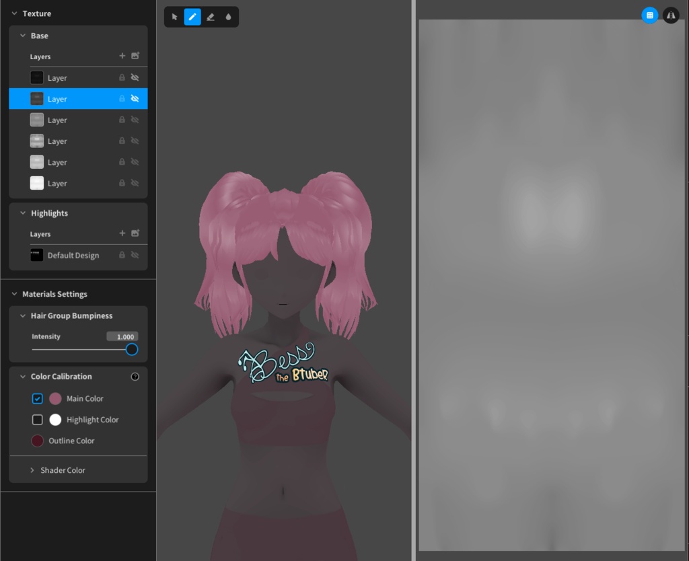
Task: Show the currently hidden selected Layer
Action: click(135, 98)
